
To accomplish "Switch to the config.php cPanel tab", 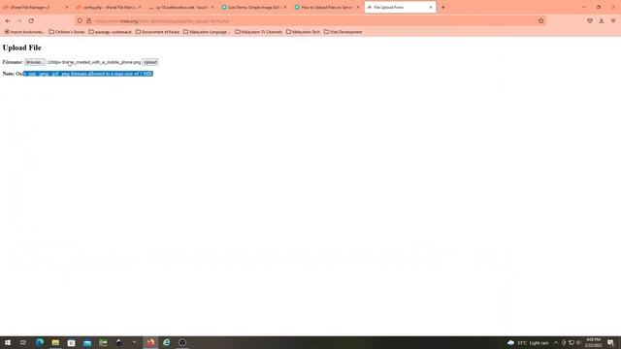I will (108, 7).
